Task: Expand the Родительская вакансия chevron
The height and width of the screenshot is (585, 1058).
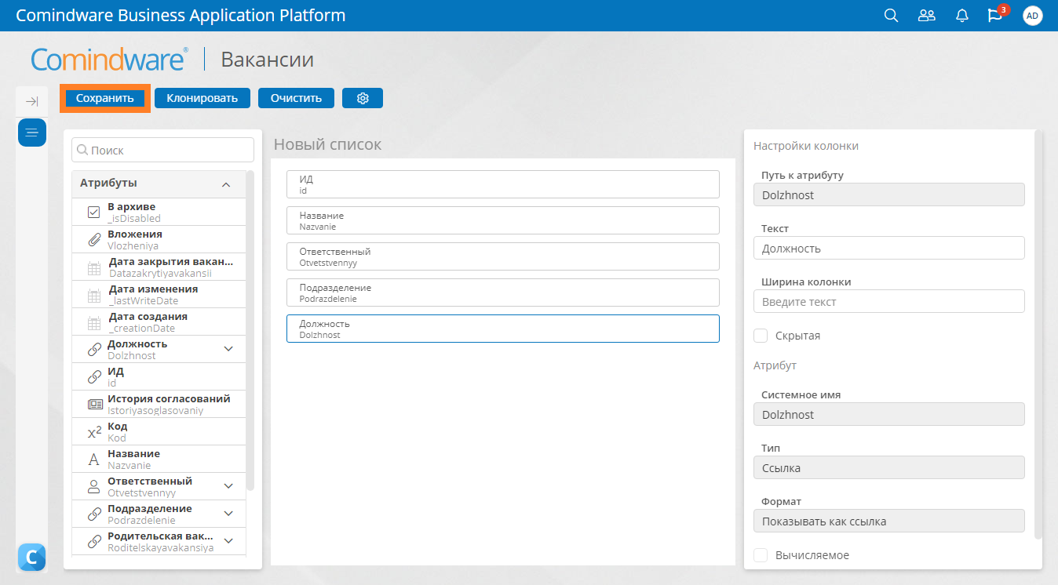Action: (228, 540)
